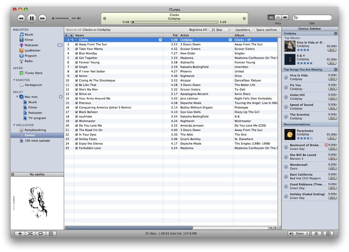Adjust the volume slider

(70, 18)
